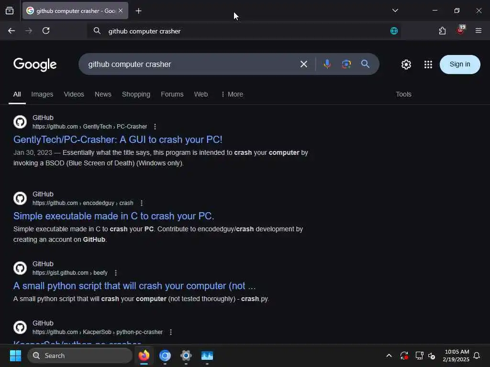490x367 pixels.
Task: Open options menu for encodedguy crash result
Action: point(142,203)
